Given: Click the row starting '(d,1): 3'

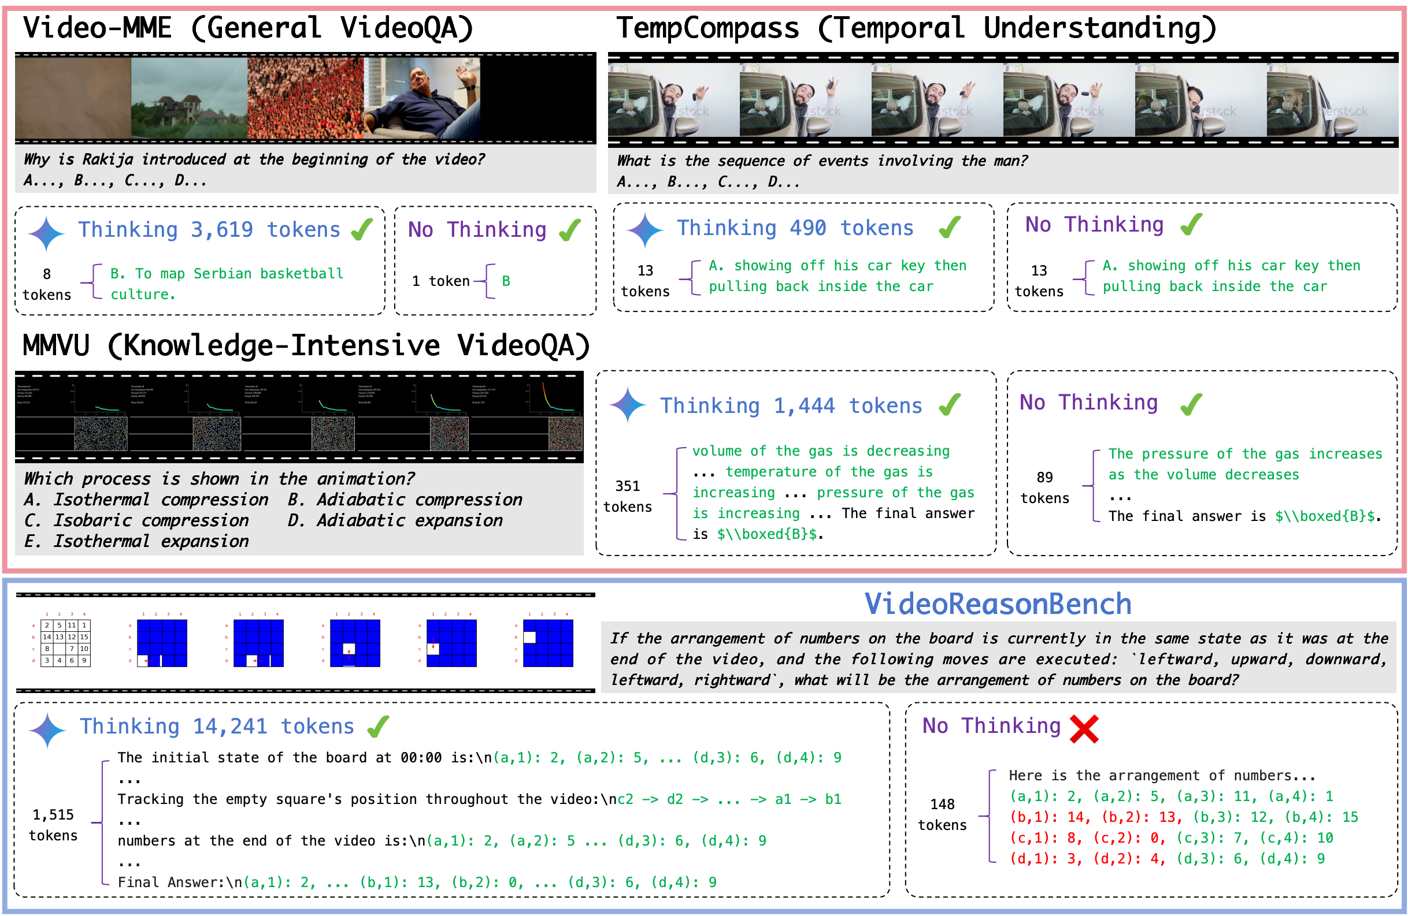Looking at the screenshot, I should tap(1167, 859).
